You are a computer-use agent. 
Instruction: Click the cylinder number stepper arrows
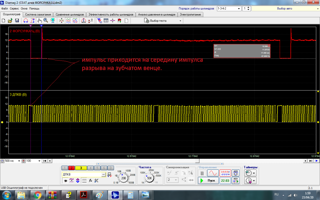[x=248, y=8]
